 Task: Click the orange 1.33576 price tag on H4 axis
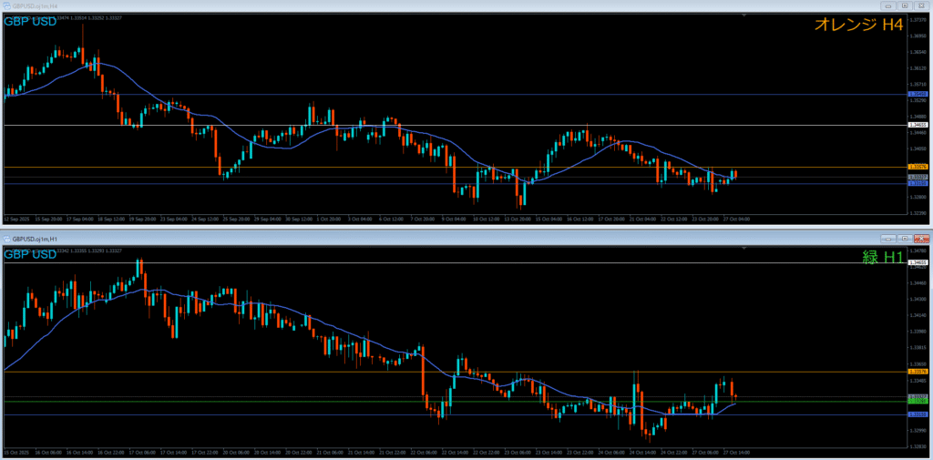918,168
